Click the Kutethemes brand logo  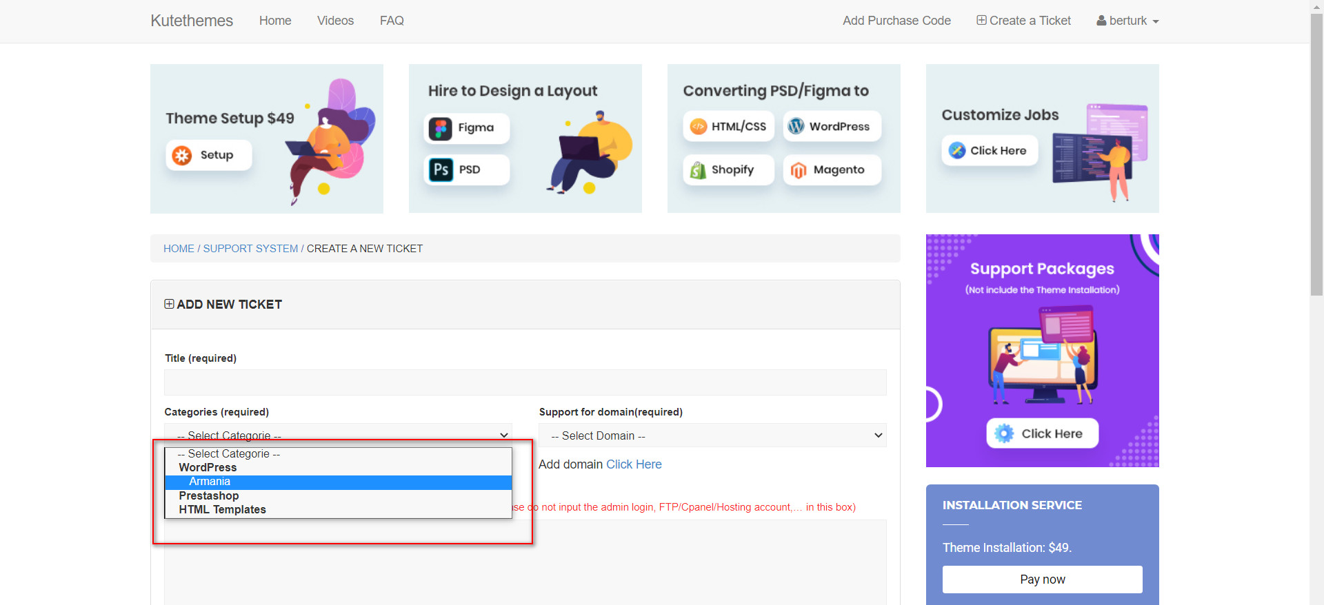(x=192, y=21)
